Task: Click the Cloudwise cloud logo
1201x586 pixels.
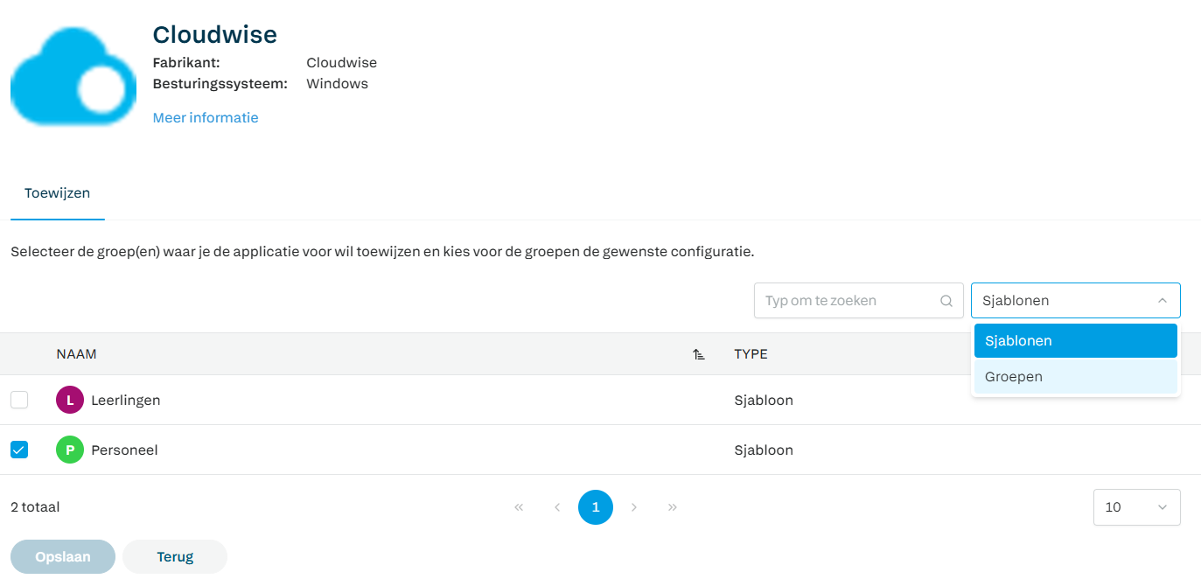Action: click(x=73, y=76)
